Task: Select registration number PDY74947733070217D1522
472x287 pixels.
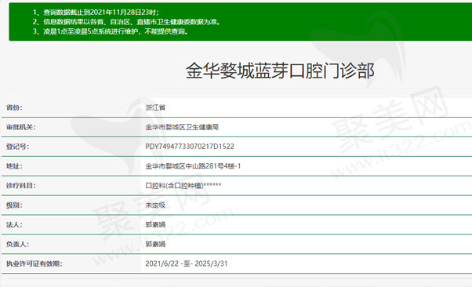Action: click(x=190, y=147)
